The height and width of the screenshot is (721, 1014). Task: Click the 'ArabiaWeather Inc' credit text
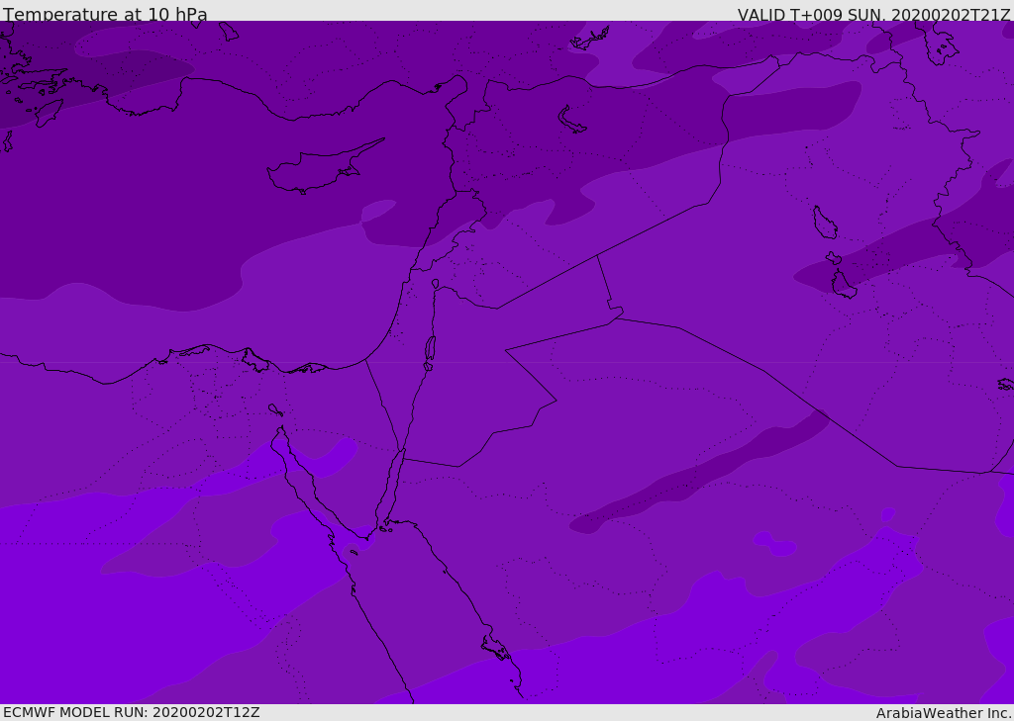(x=943, y=713)
